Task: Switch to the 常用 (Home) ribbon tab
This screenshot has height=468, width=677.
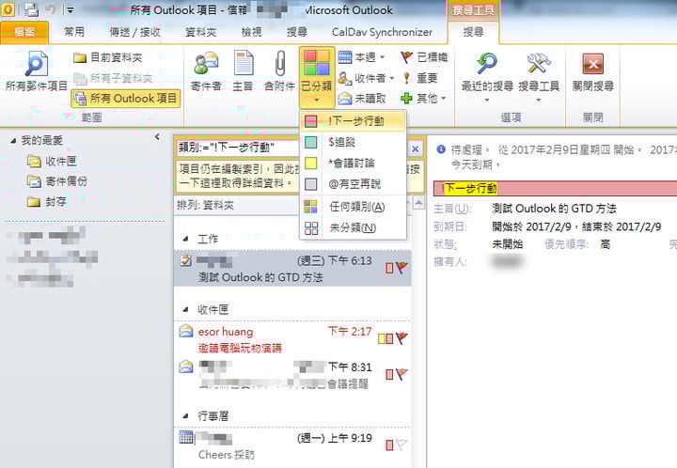Action: coord(74,32)
